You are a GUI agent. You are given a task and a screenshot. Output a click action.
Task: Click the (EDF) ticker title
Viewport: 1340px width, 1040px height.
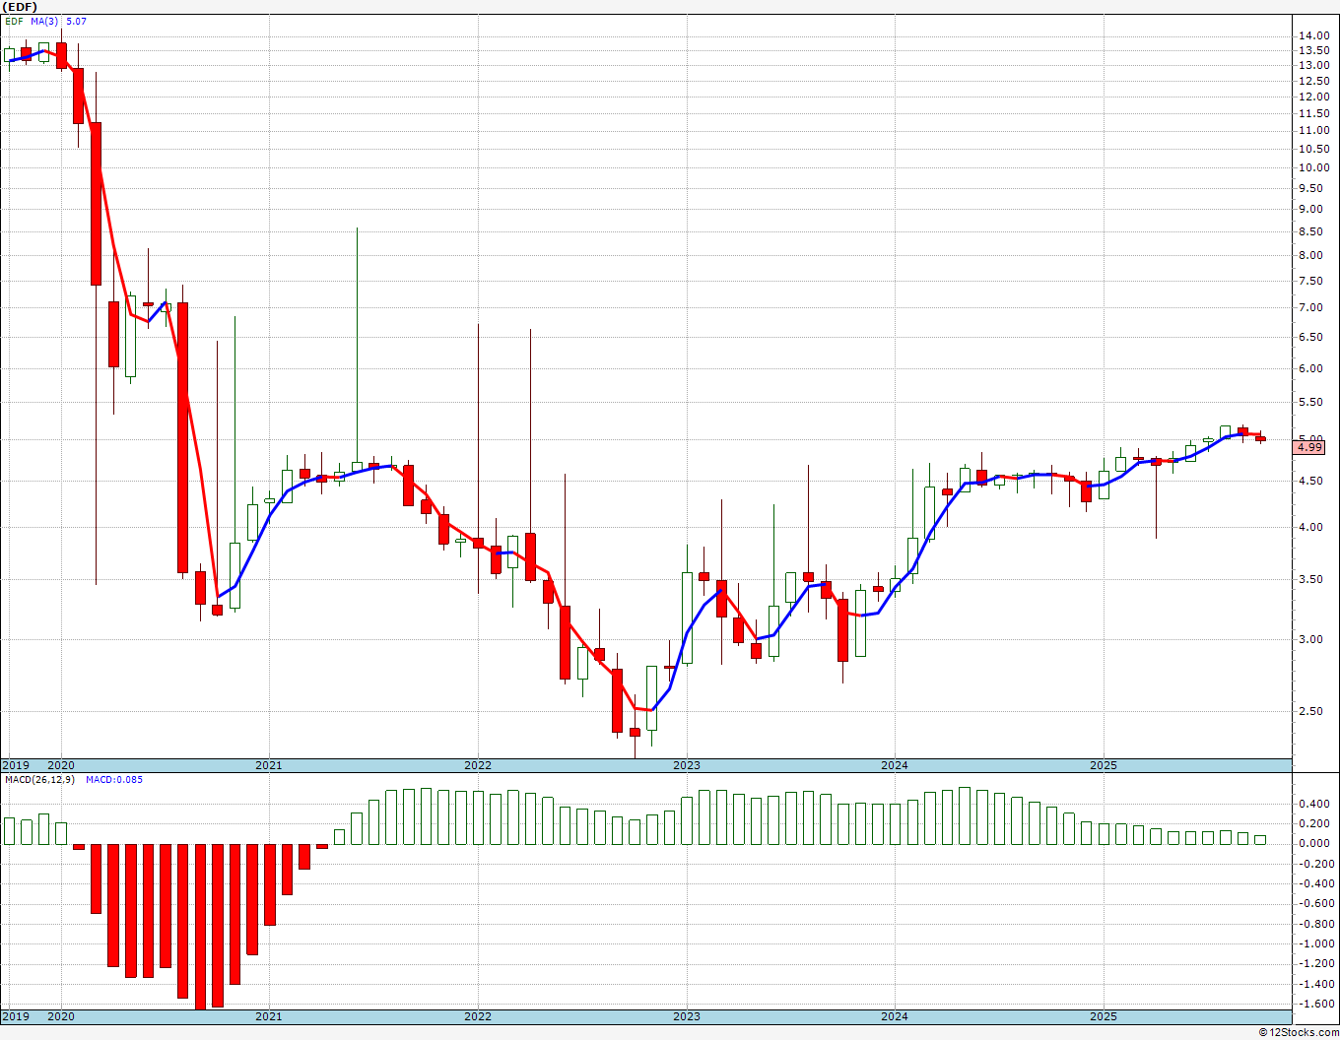point(22,7)
